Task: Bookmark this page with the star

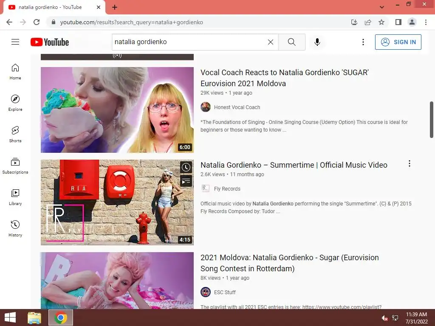Action: tap(381, 22)
